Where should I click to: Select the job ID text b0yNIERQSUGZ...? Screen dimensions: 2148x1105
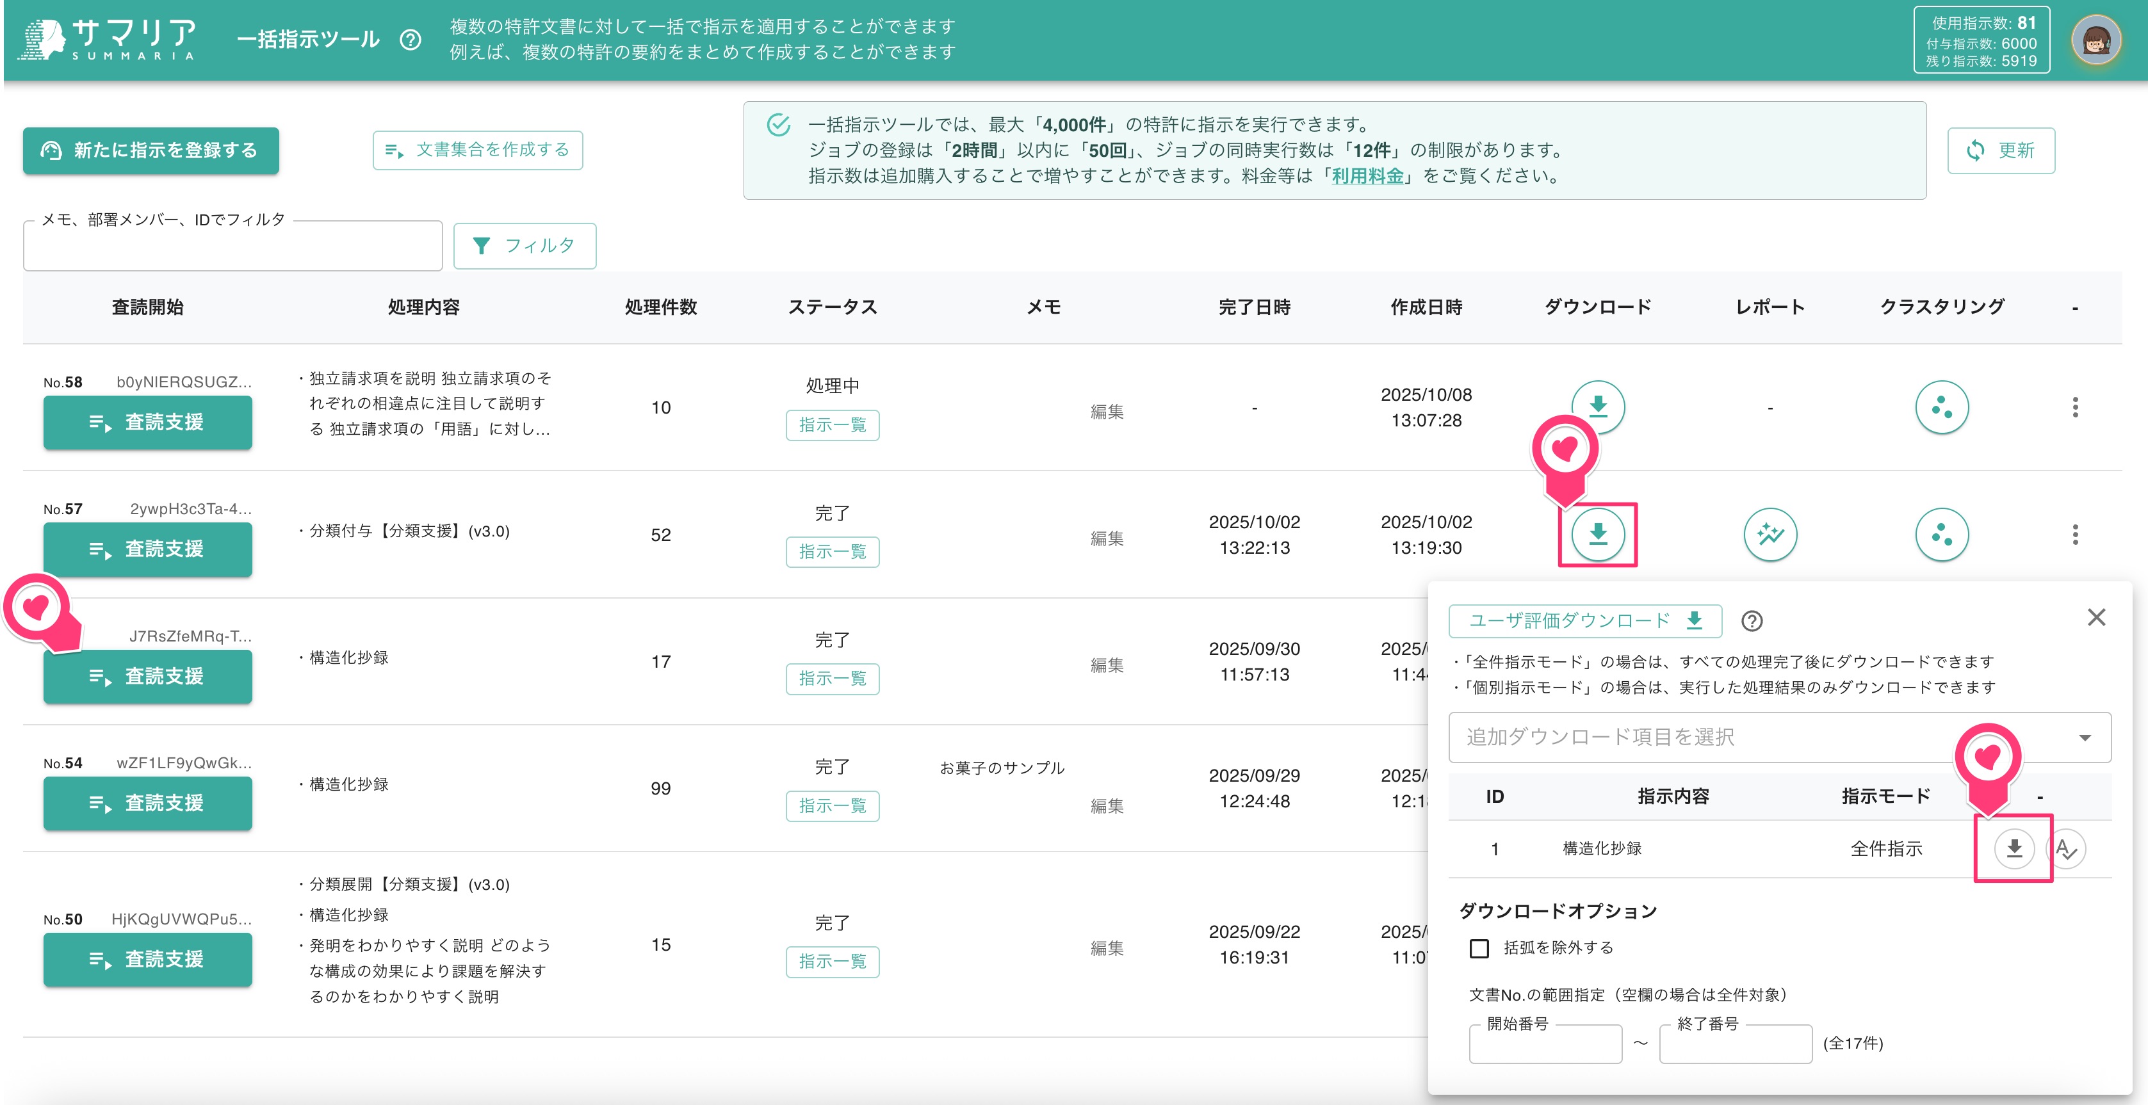(x=183, y=382)
